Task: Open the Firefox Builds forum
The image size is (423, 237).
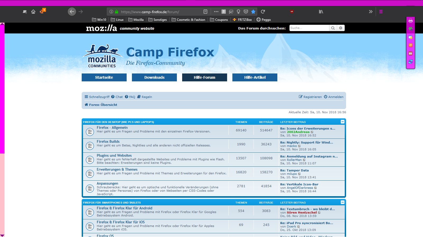Action: coord(108,142)
